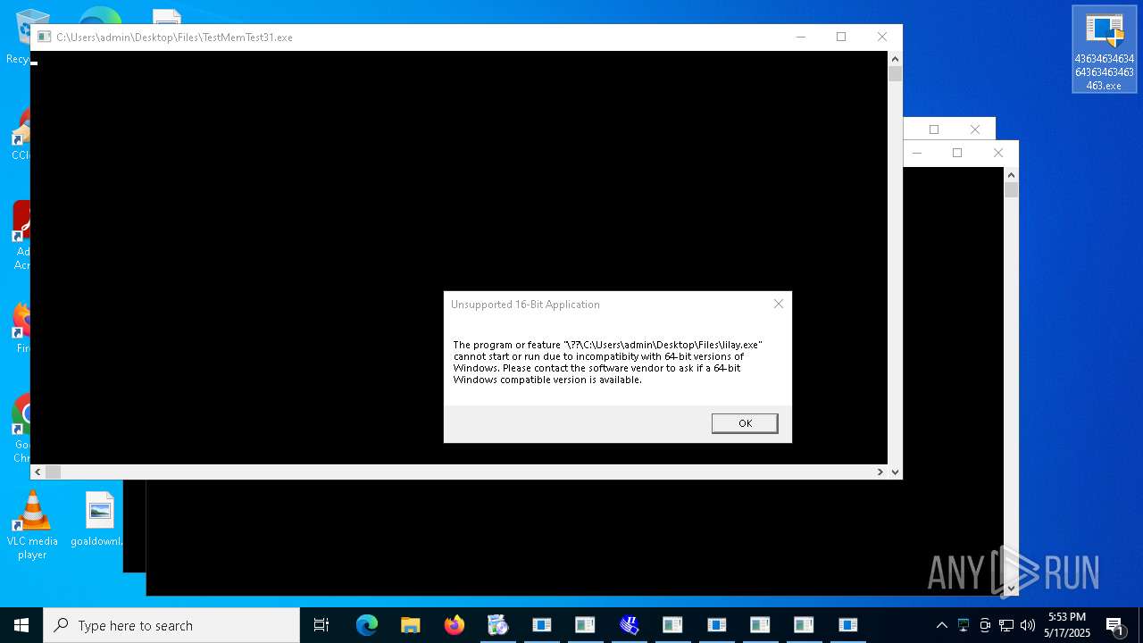Open the notification center icon
The width and height of the screenshot is (1143, 643).
1114,625
